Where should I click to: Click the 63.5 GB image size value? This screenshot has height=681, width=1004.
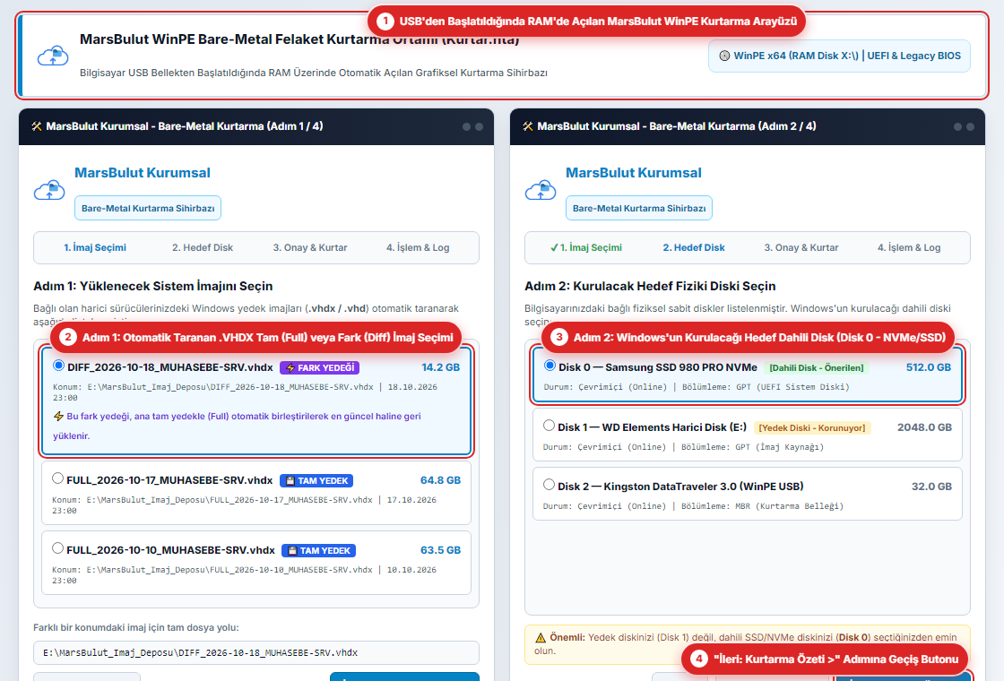440,550
